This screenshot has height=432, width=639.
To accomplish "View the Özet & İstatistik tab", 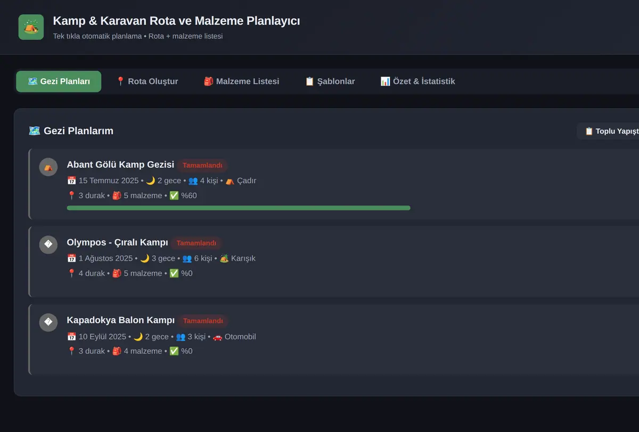I will tap(417, 81).
